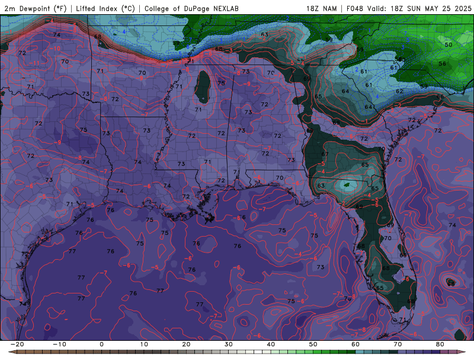The height and width of the screenshot is (355, 474).
Task: Click the 40 label on the color scale
Action: pyautogui.click(x=271, y=344)
